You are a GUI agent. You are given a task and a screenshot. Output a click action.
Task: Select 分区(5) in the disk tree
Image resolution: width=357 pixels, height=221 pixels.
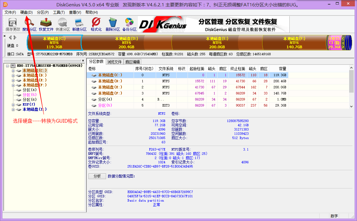[30, 95]
